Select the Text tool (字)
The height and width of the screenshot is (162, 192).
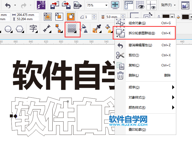point(33,29)
